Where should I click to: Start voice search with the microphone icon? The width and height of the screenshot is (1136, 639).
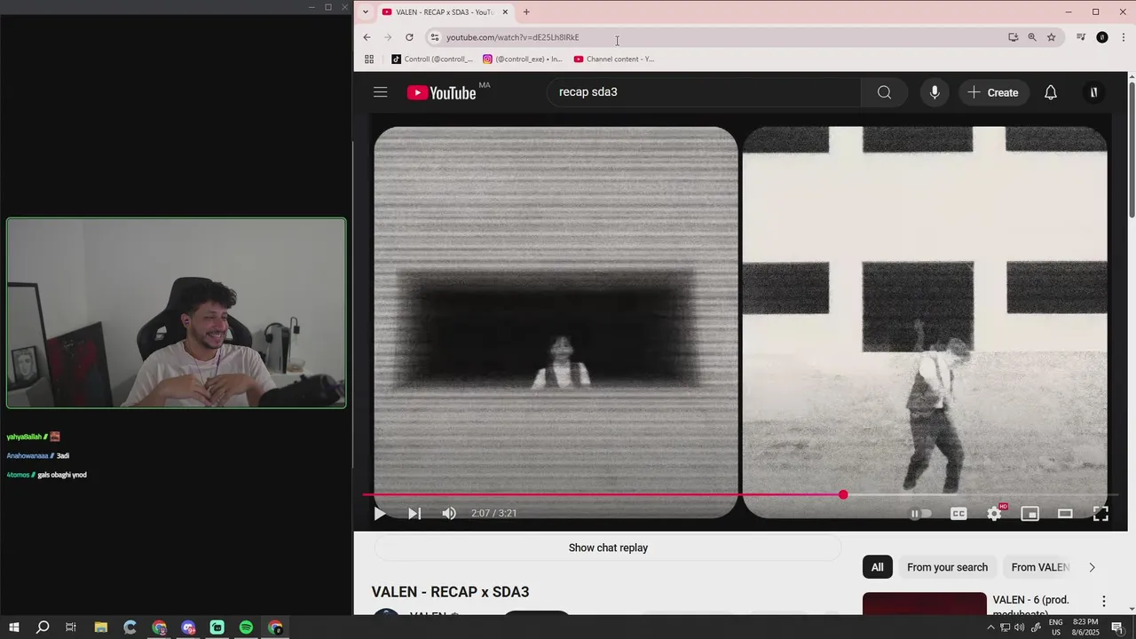click(935, 92)
